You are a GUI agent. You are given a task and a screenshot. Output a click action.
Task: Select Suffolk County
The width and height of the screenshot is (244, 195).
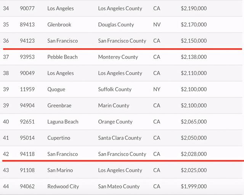pos(115,89)
